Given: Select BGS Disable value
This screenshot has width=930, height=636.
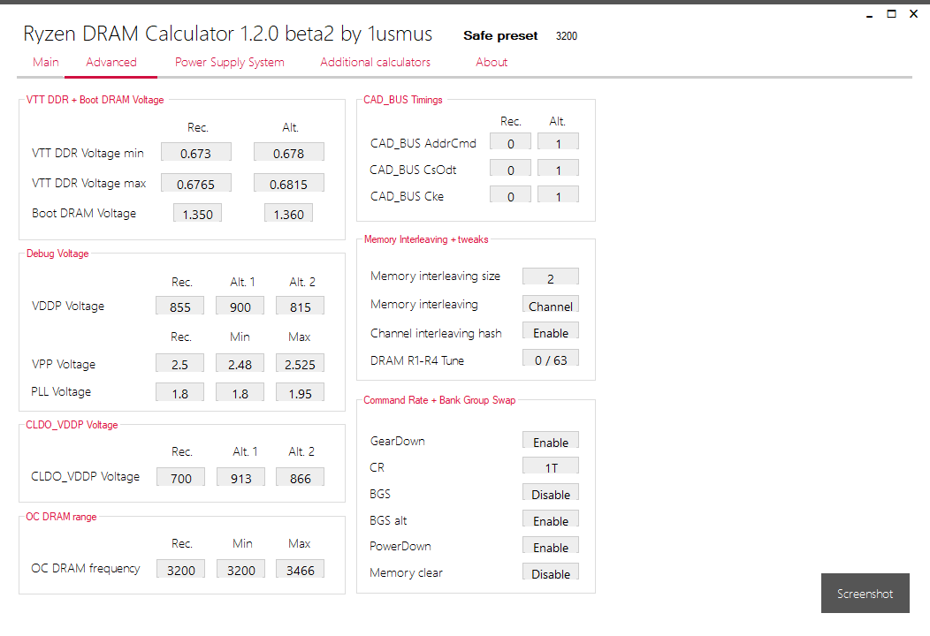Looking at the screenshot, I should [x=551, y=494].
